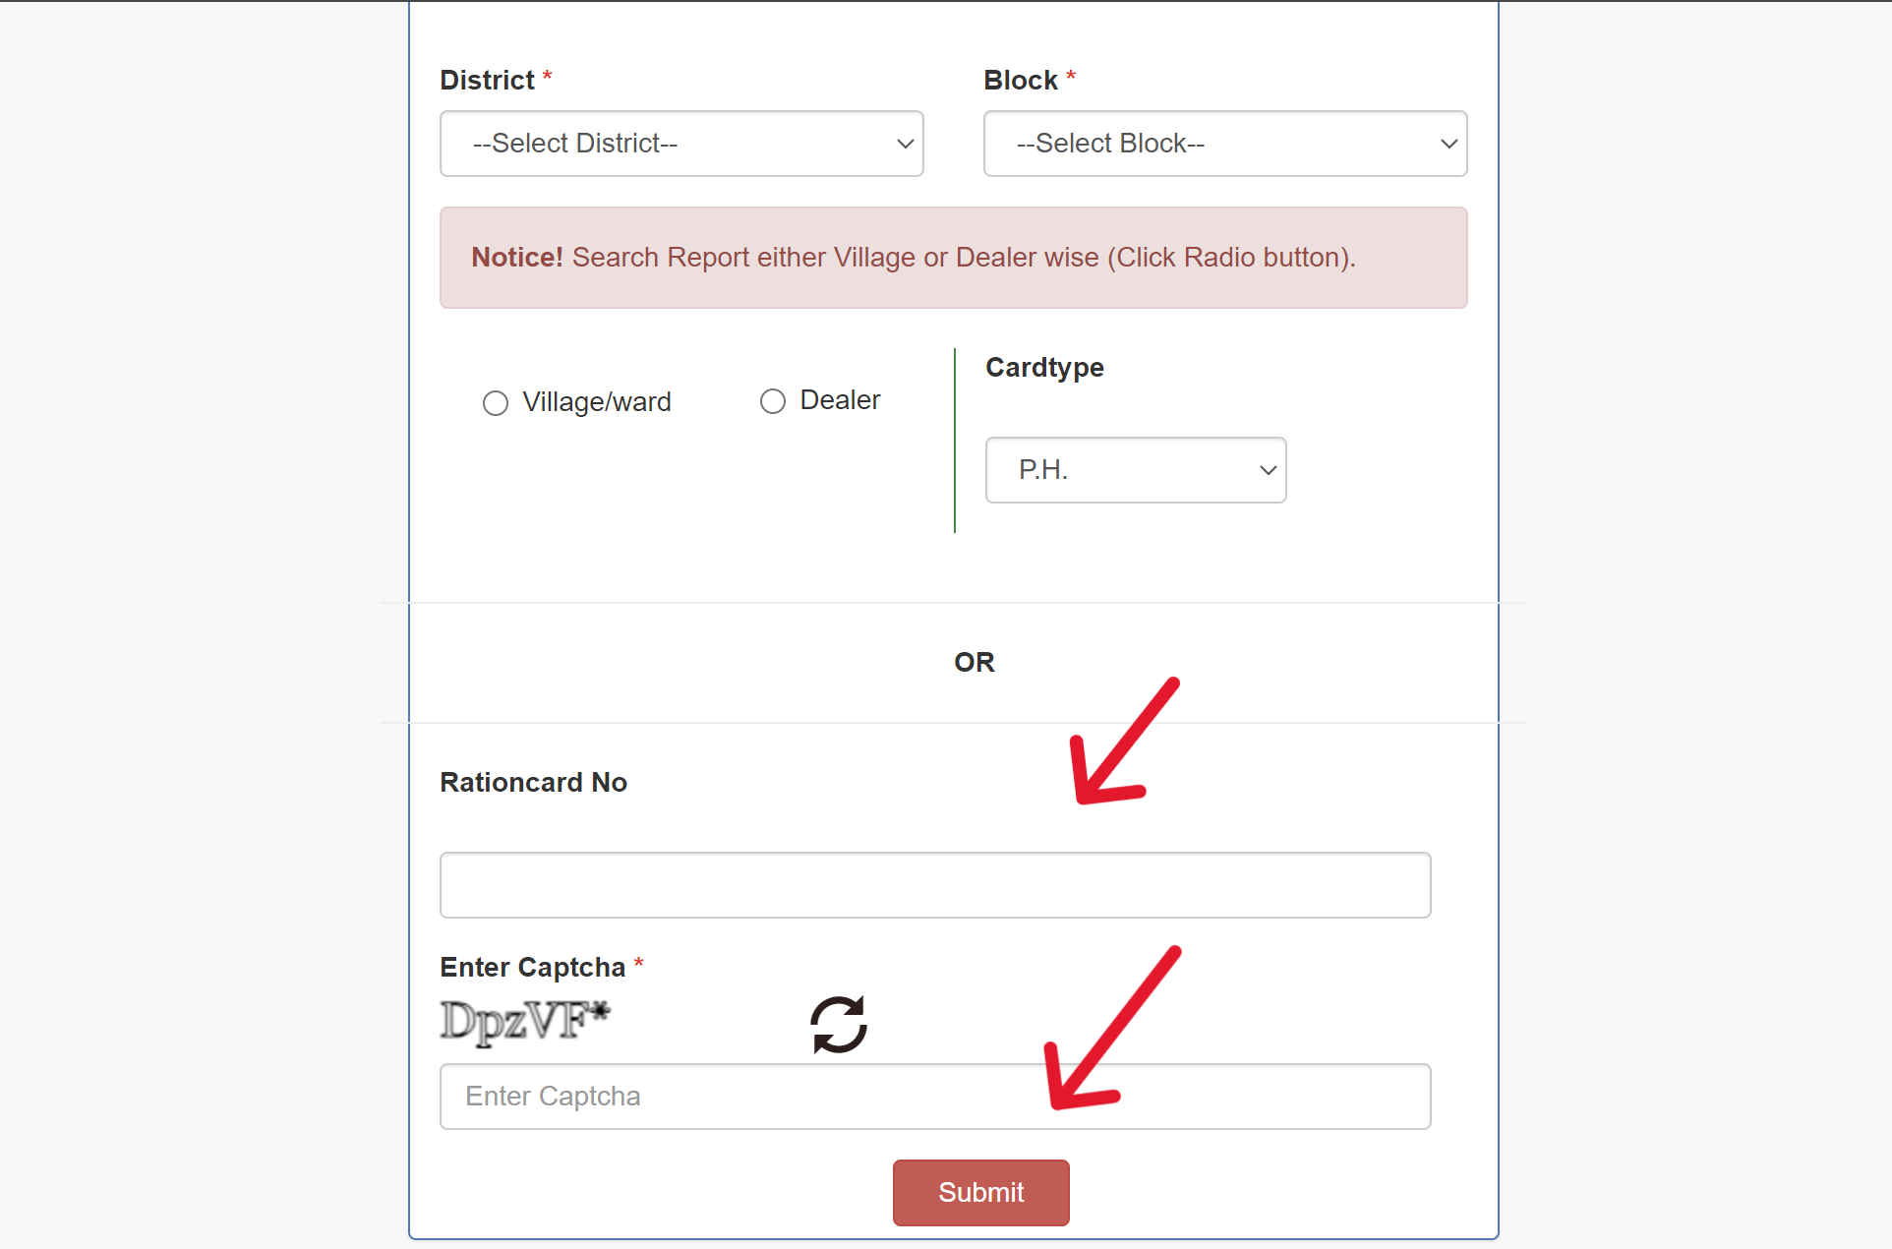Click the DpzVF captcha image
The height and width of the screenshot is (1249, 1892).
coord(525,1021)
